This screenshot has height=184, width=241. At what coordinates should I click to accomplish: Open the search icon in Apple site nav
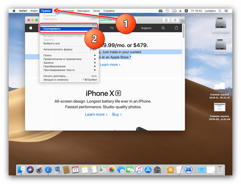(x=163, y=28)
